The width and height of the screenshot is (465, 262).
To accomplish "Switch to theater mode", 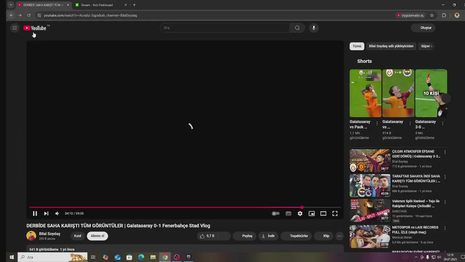I will tap(323, 214).
